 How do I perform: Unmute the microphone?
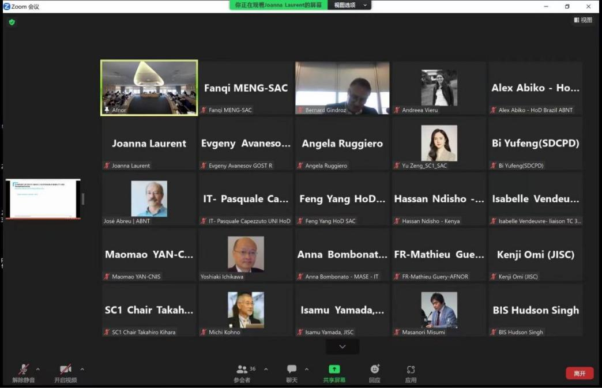click(x=24, y=370)
